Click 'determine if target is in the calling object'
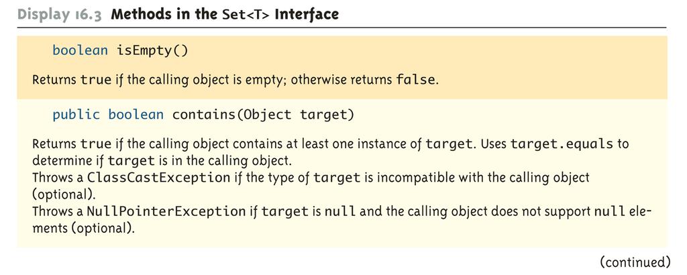Image resolution: width=687 pixels, height=275 pixels. tap(162, 161)
